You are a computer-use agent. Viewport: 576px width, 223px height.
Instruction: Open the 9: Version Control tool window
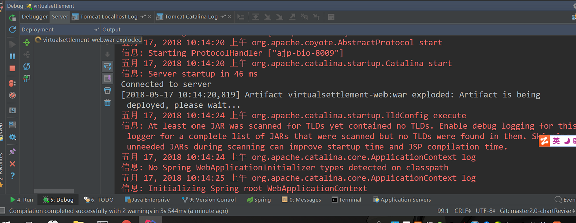point(209,200)
